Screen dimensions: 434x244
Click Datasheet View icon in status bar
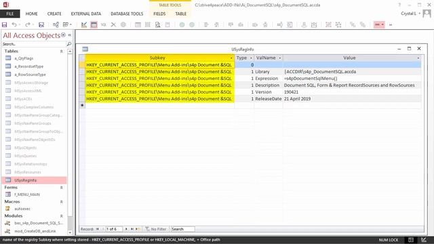click(x=411, y=240)
